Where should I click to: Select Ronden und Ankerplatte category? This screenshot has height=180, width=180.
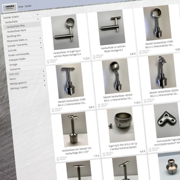pyautogui.click(x=19, y=54)
